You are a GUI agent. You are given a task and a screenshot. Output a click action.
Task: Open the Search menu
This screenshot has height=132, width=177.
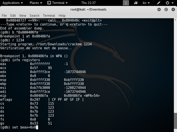coord(34,15)
